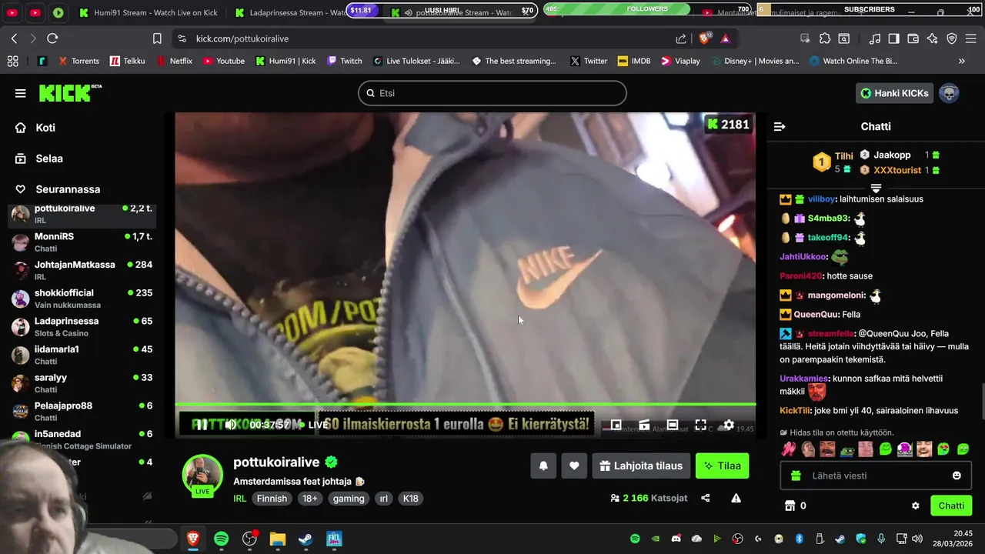Open browser extensions puzzle icon
The image size is (985, 554).
coord(825,38)
